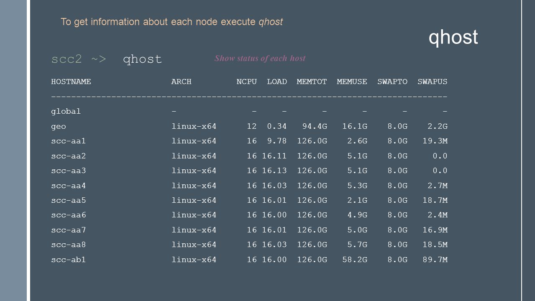535x301 pixels.
Task: Click scc-aa6 load value '16.00'
Action: [274, 215]
